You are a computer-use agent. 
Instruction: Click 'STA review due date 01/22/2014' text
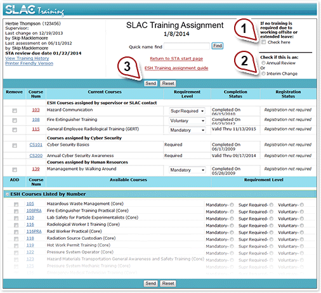[43, 53]
